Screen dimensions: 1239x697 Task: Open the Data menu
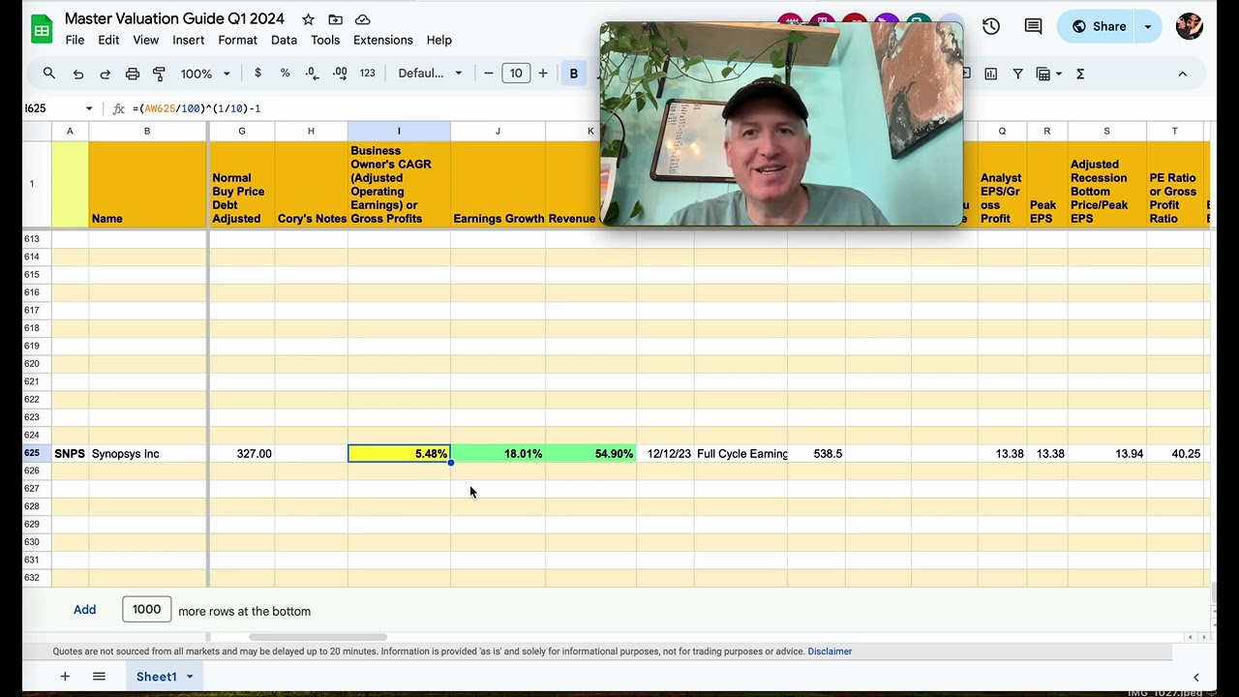[x=284, y=40]
